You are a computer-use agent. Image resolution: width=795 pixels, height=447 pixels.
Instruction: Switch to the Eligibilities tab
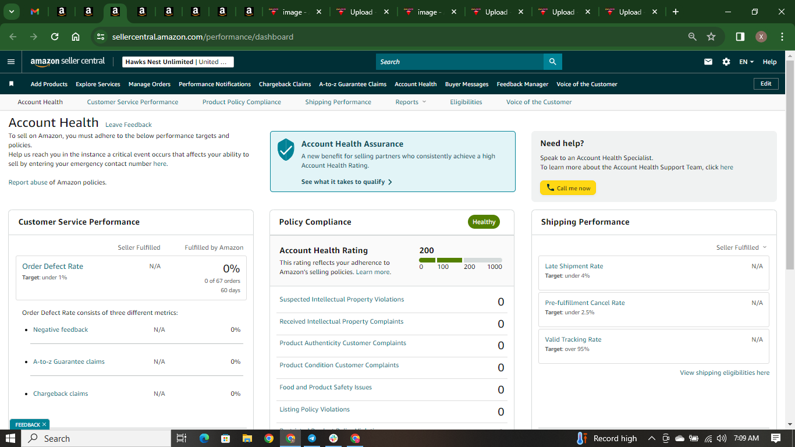466,102
